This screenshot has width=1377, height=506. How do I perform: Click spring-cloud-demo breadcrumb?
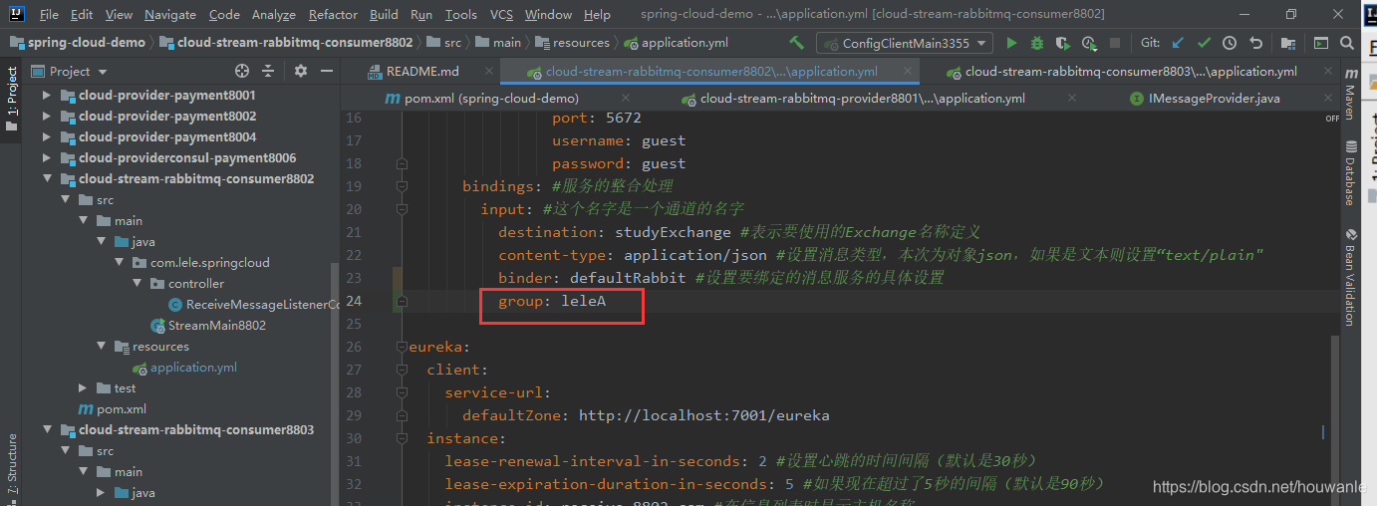click(77, 43)
